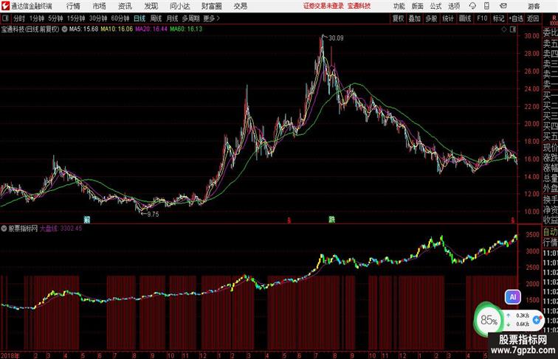This screenshot has width=558, height=359.
Task: Click the 大盘线: 3302.45 indicator value
Action: tap(61, 229)
